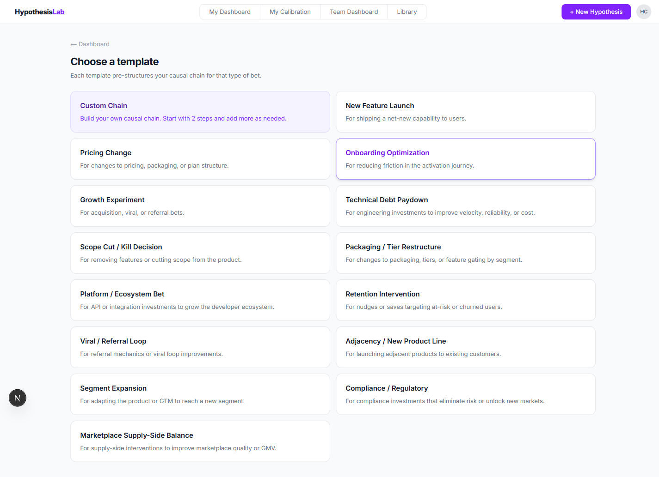Click the + New Hypothesis button

(596, 12)
